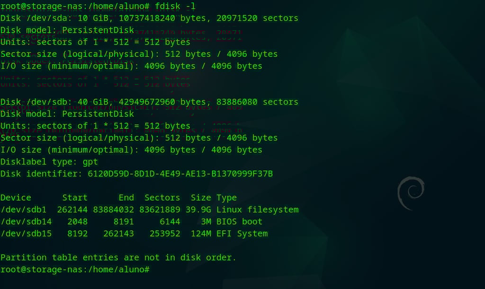The width and height of the screenshot is (485, 289).
Task: Click the 'Disklabel type: gpt' line
Action: pyautogui.click(x=49, y=162)
